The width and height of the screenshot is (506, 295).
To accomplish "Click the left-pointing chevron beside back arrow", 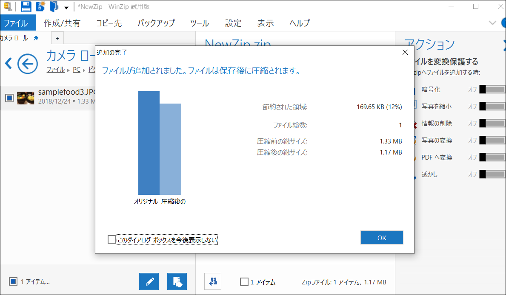I will [8, 63].
